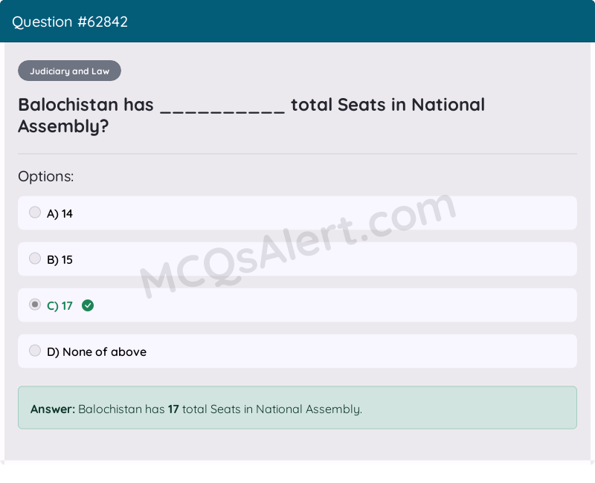Click the bold "Answer:" label

pos(53,409)
